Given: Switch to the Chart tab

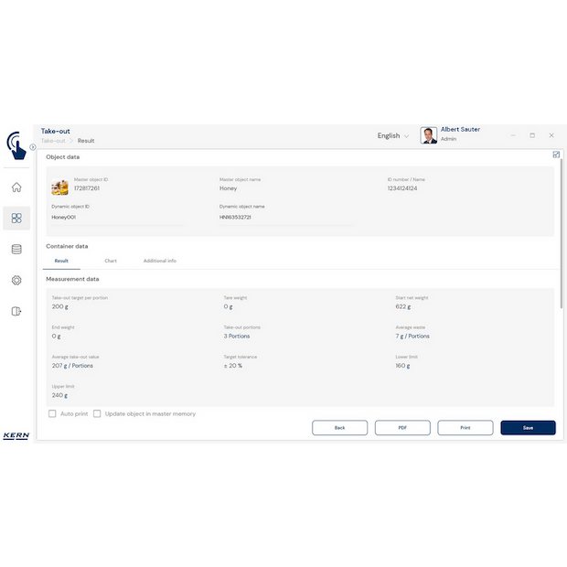Looking at the screenshot, I should 111,261.
